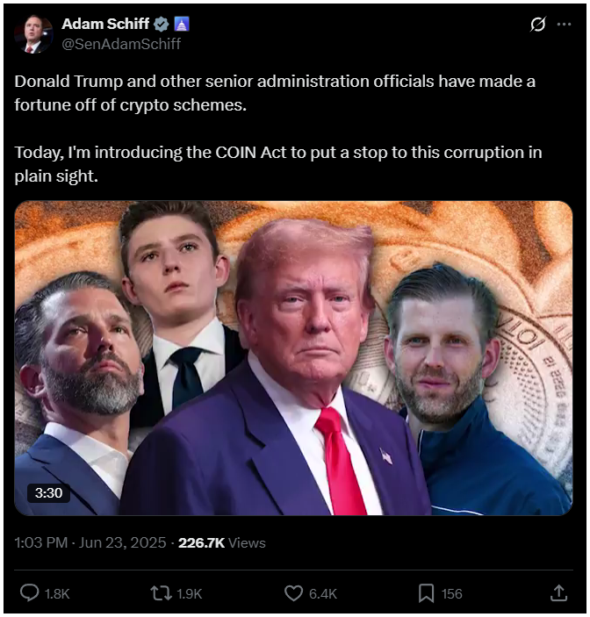The height and width of the screenshot is (617, 590).
Task: Open the profile avatar photo
Action: [x=33, y=34]
